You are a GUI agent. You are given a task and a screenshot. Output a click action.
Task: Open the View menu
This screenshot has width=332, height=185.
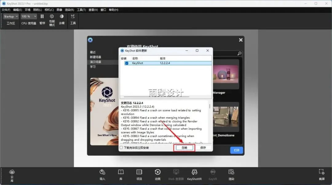click(93, 10)
